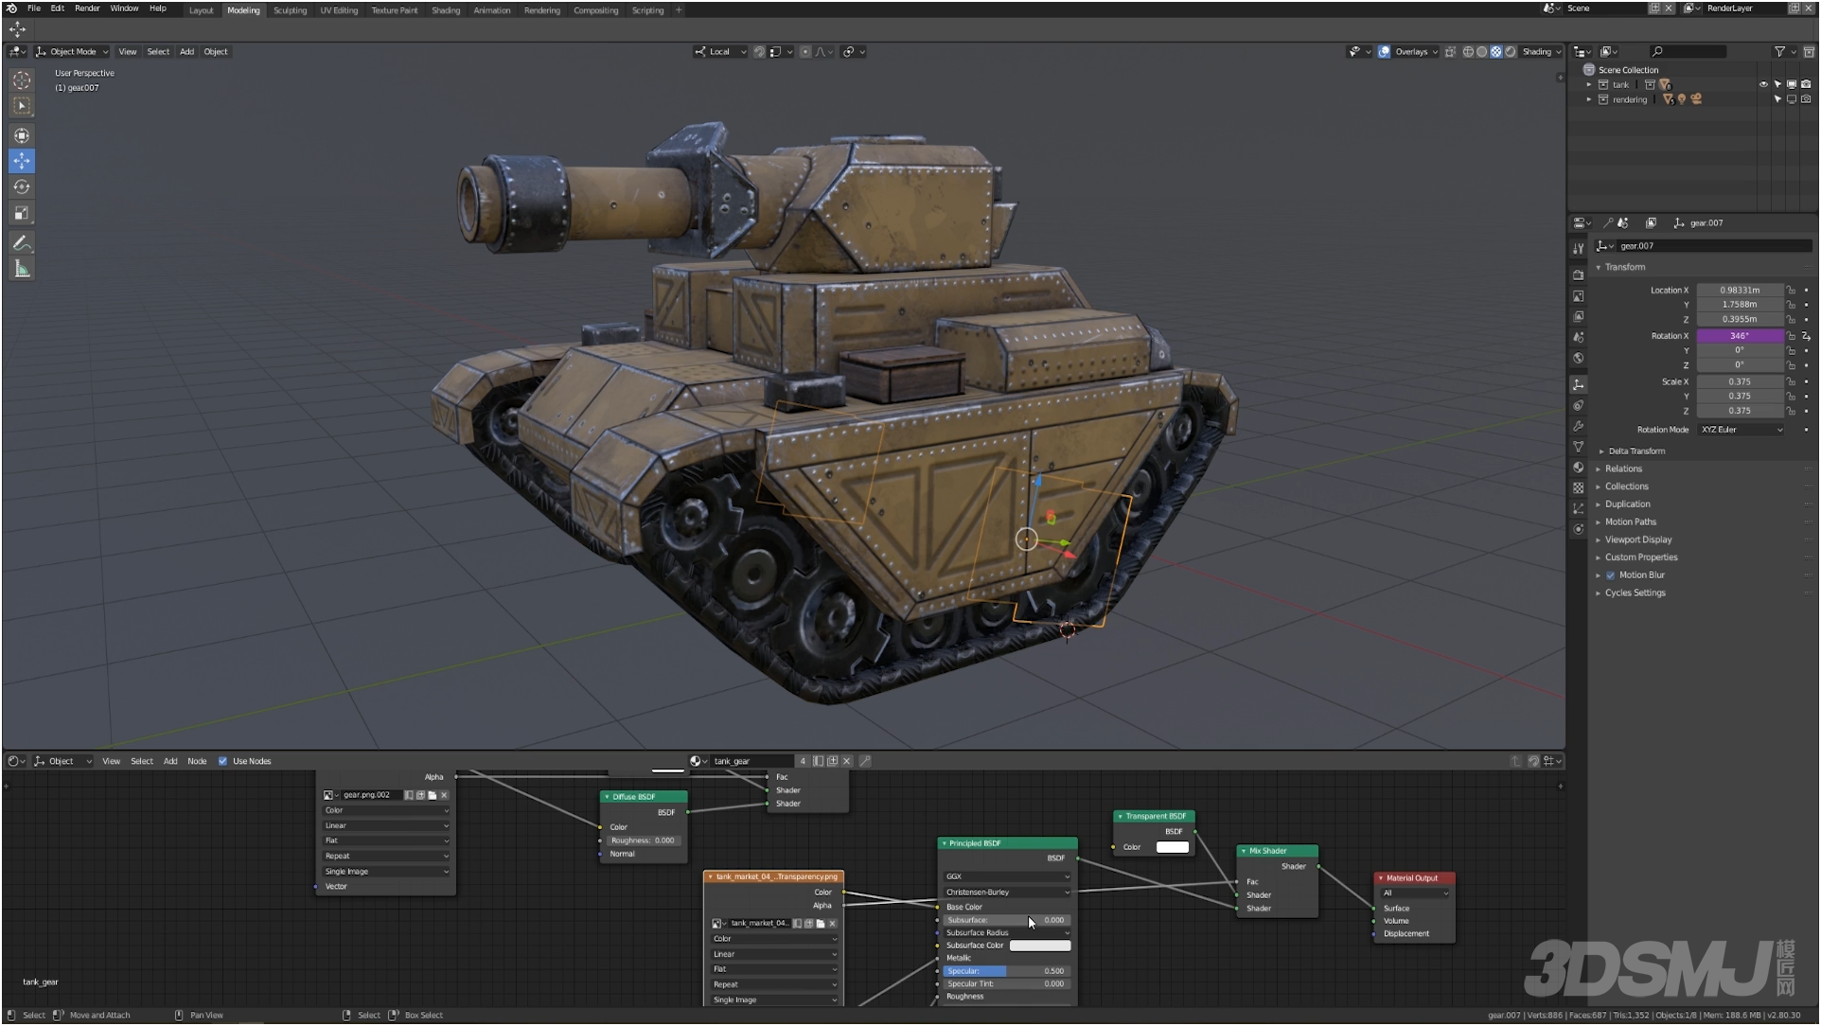Switch to rendered viewport shading
The image size is (1821, 1026).
click(1511, 52)
